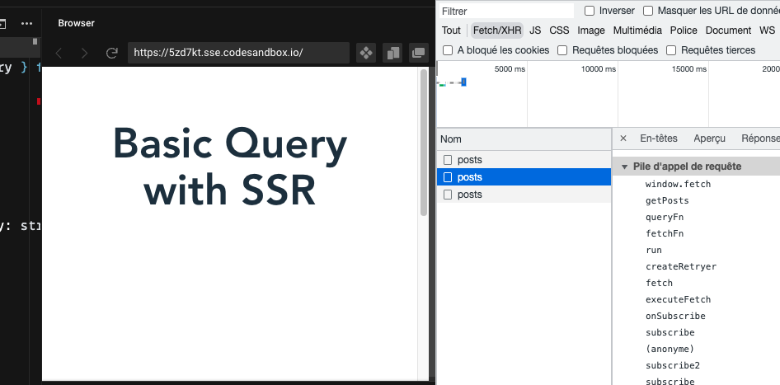Select the Fetch/XHR request filter
780x385 pixels.
tap(497, 31)
